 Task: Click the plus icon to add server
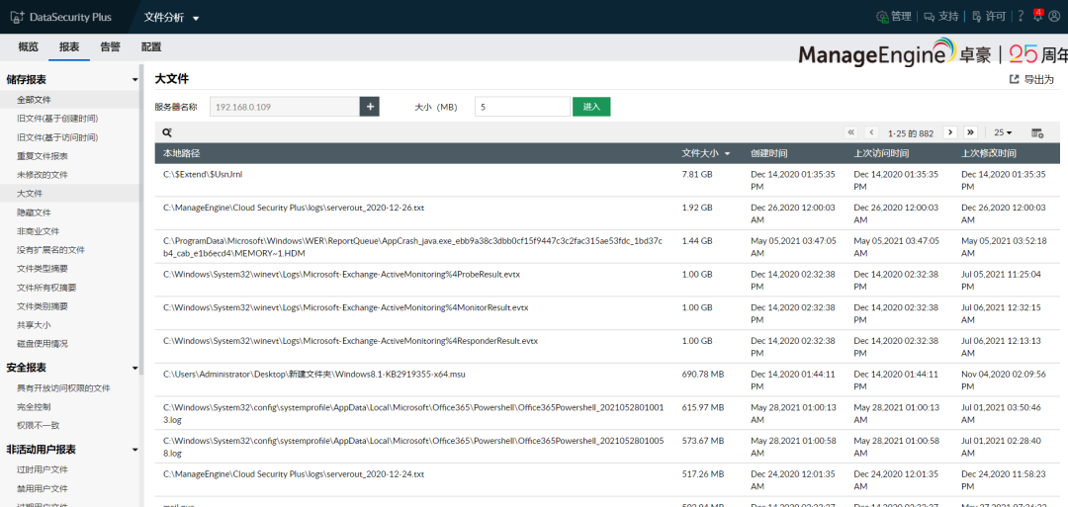(370, 107)
